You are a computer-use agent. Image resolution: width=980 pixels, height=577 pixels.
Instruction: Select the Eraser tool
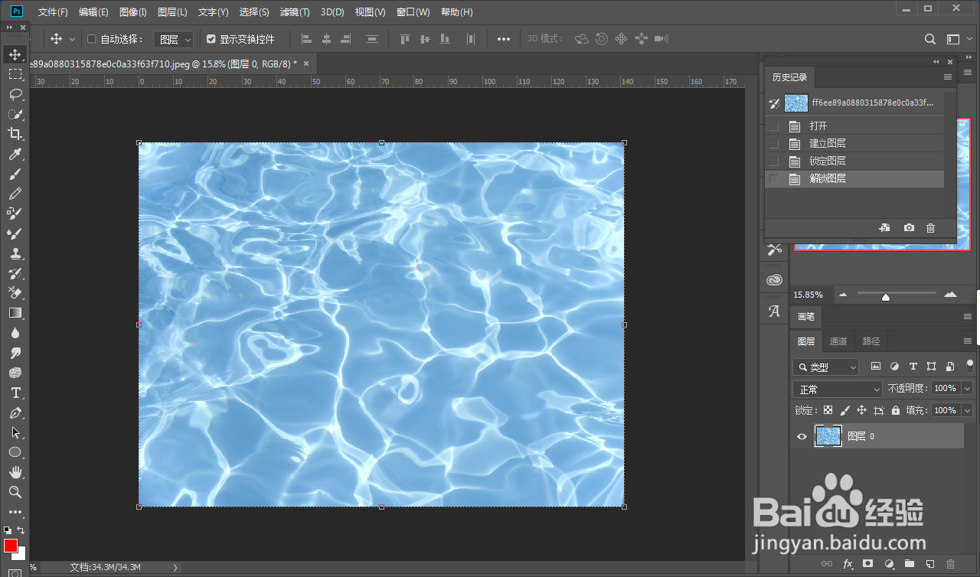(15, 293)
